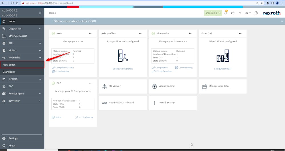Click Configure EtherCAT link
This screenshot has width=285, height=151.
pyautogui.click(x=223, y=69)
